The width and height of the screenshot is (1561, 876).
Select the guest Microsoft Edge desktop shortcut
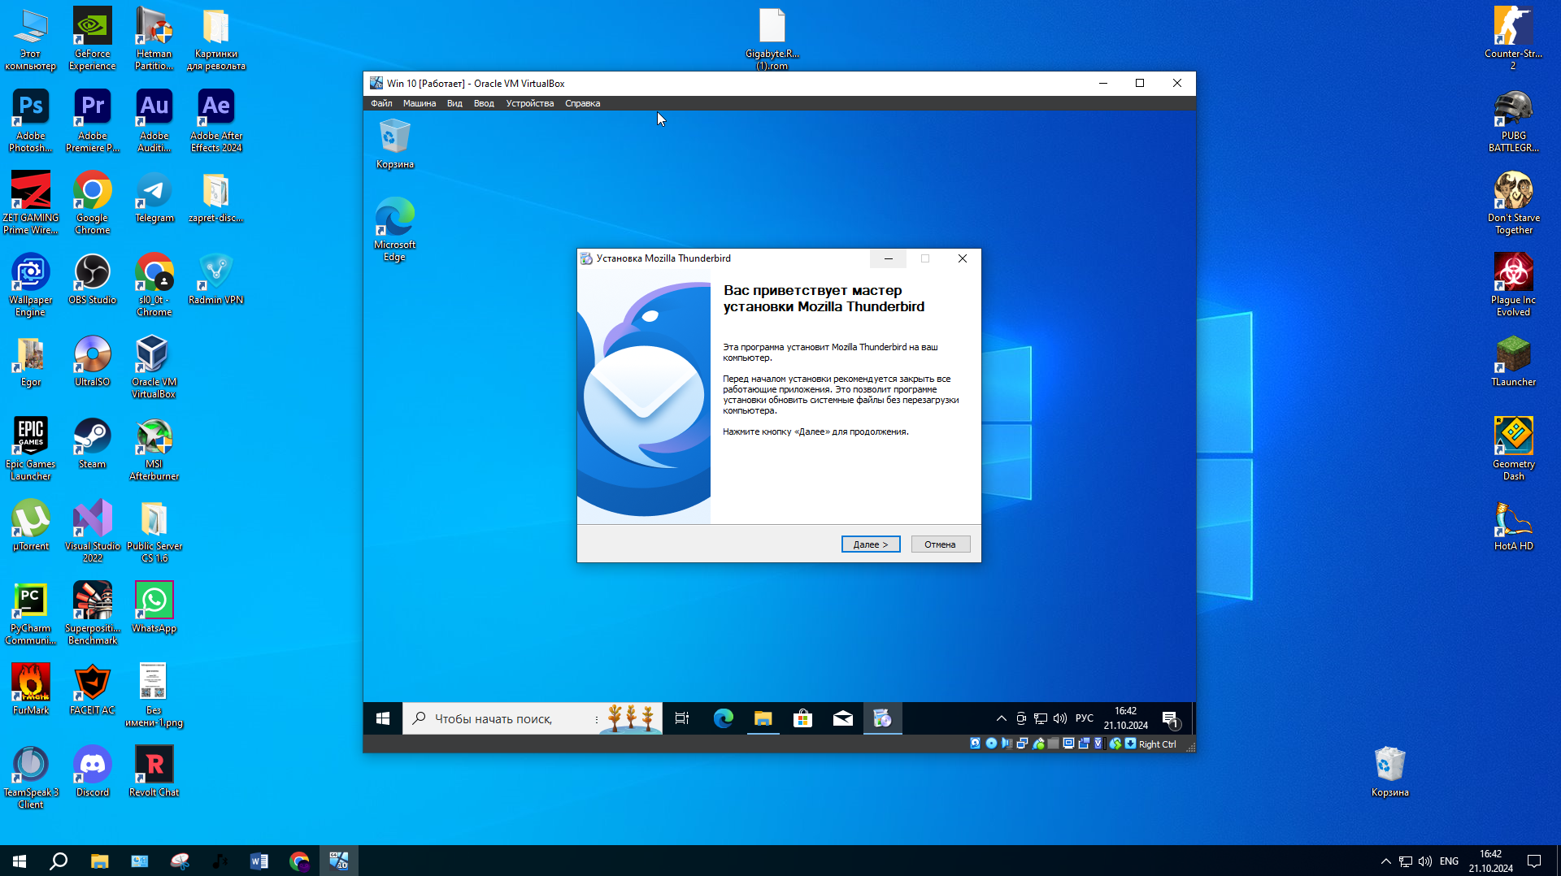(x=394, y=229)
